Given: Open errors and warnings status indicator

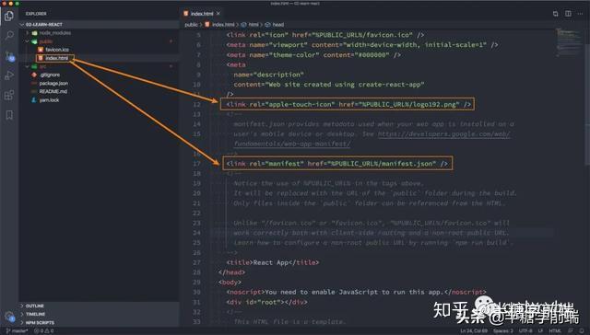Looking at the screenshot, I should [44, 331].
